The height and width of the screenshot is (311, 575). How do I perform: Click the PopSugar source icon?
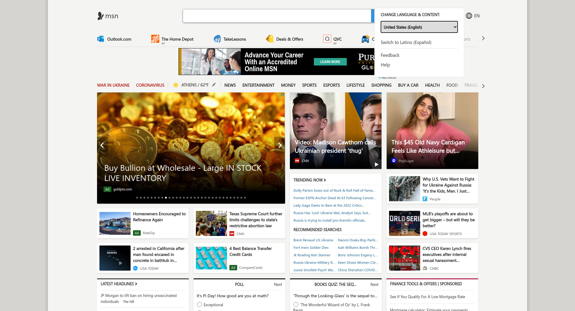[x=394, y=161]
